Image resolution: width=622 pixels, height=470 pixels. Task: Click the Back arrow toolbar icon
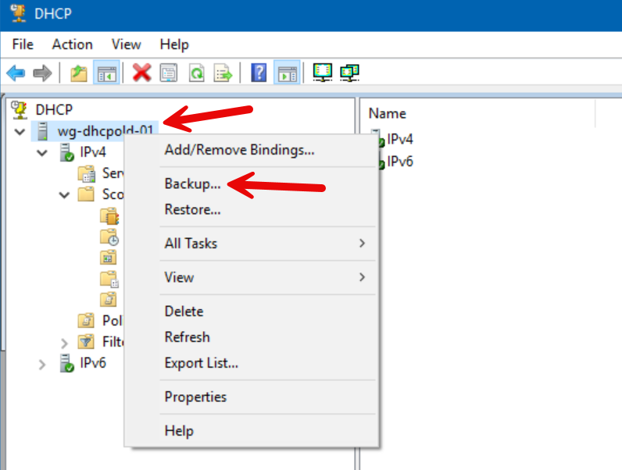[16, 73]
